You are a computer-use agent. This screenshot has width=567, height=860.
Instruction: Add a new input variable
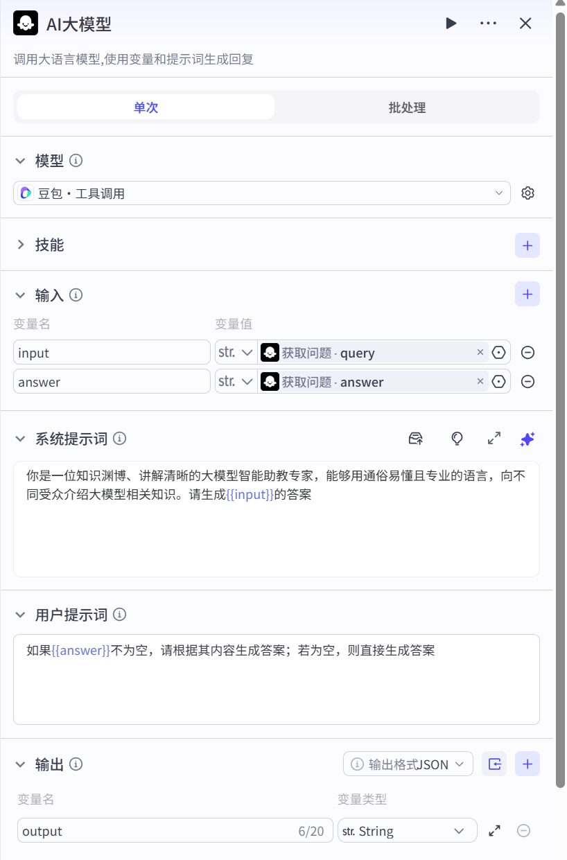[527, 295]
